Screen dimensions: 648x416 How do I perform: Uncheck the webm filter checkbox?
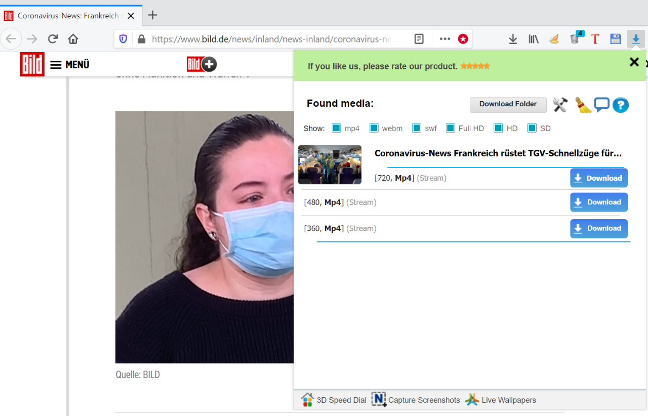pyautogui.click(x=374, y=128)
